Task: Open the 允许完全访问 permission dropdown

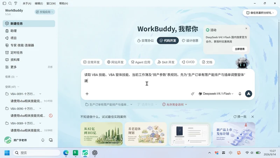Action: click(x=175, y=105)
